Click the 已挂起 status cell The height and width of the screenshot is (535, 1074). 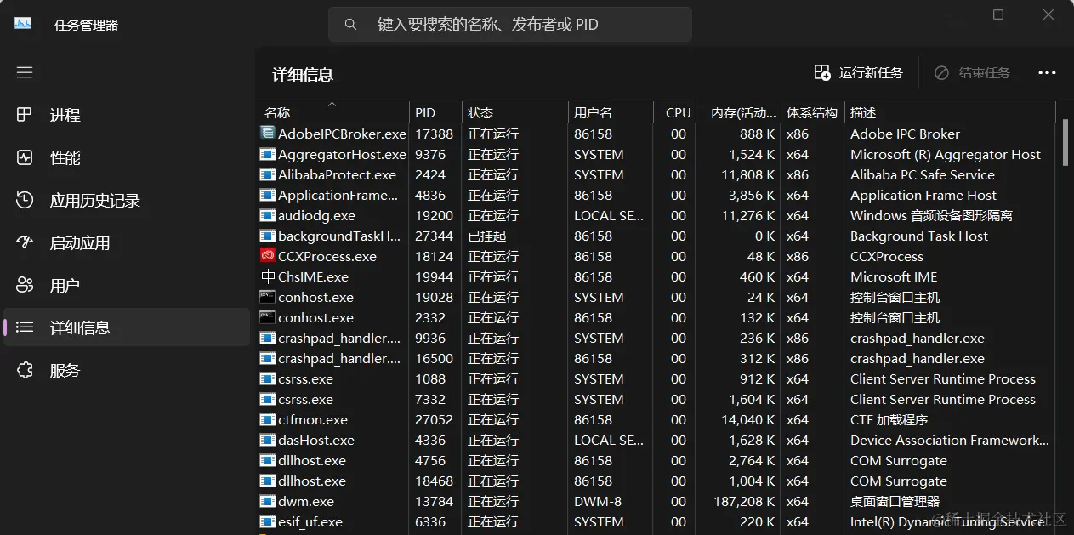coord(486,236)
